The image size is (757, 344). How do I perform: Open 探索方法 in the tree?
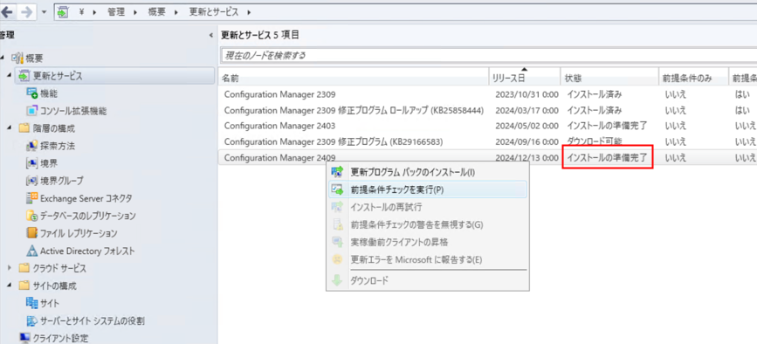pyautogui.click(x=58, y=146)
